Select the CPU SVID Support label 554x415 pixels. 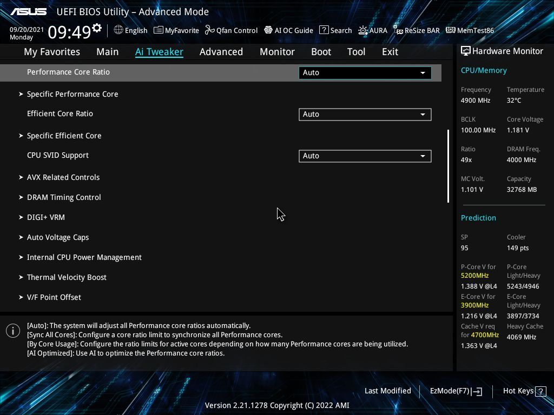point(57,156)
